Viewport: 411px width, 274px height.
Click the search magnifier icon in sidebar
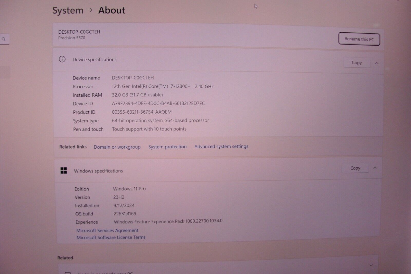pyautogui.click(x=4, y=39)
